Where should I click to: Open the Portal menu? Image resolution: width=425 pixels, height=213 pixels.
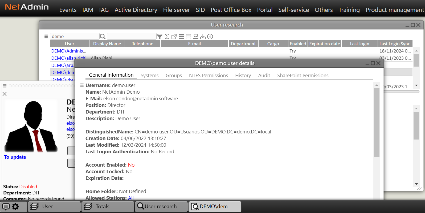[x=265, y=10]
